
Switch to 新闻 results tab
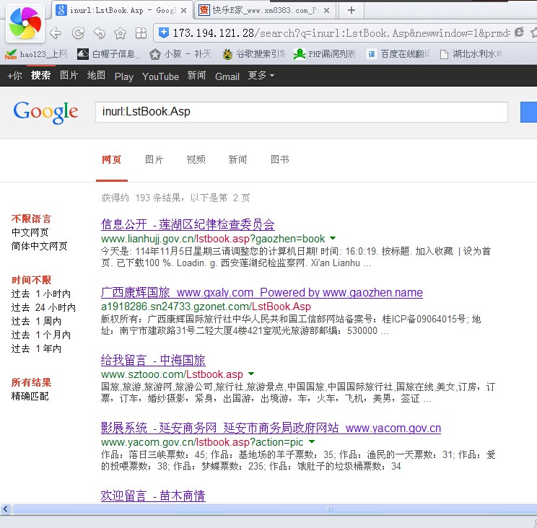pos(237,159)
